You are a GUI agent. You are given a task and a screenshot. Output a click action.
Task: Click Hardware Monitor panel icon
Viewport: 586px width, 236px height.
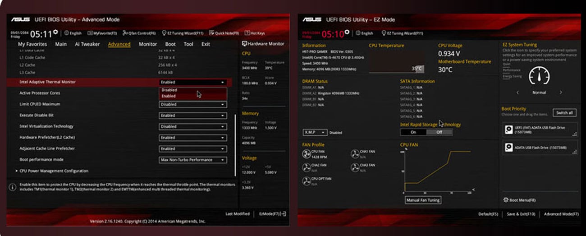tap(245, 44)
